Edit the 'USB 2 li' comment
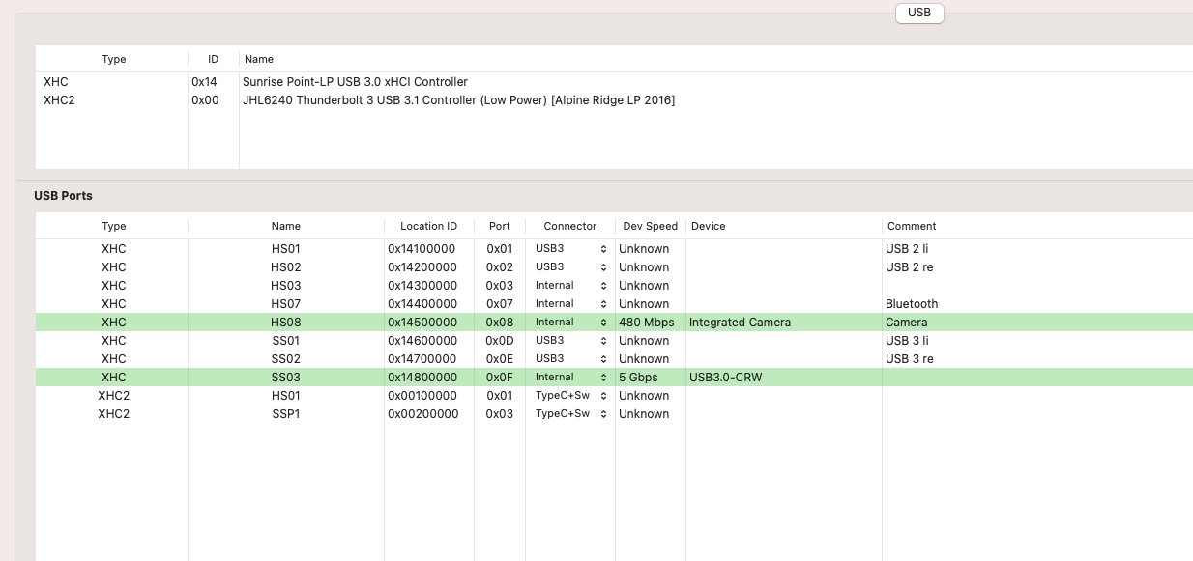The image size is (1193, 561). point(907,249)
